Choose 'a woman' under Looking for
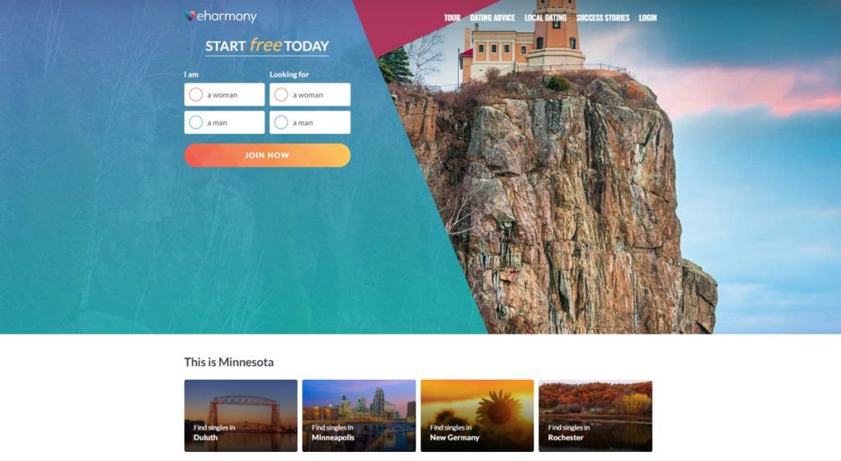The width and height of the screenshot is (841, 461). [310, 94]
